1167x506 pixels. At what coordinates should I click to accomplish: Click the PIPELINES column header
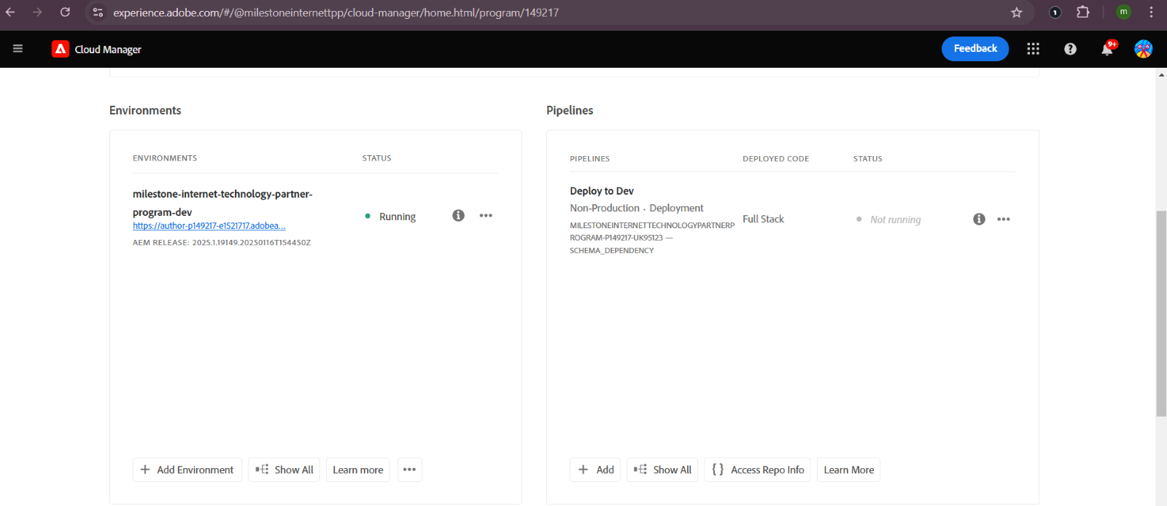pos(590,159)
